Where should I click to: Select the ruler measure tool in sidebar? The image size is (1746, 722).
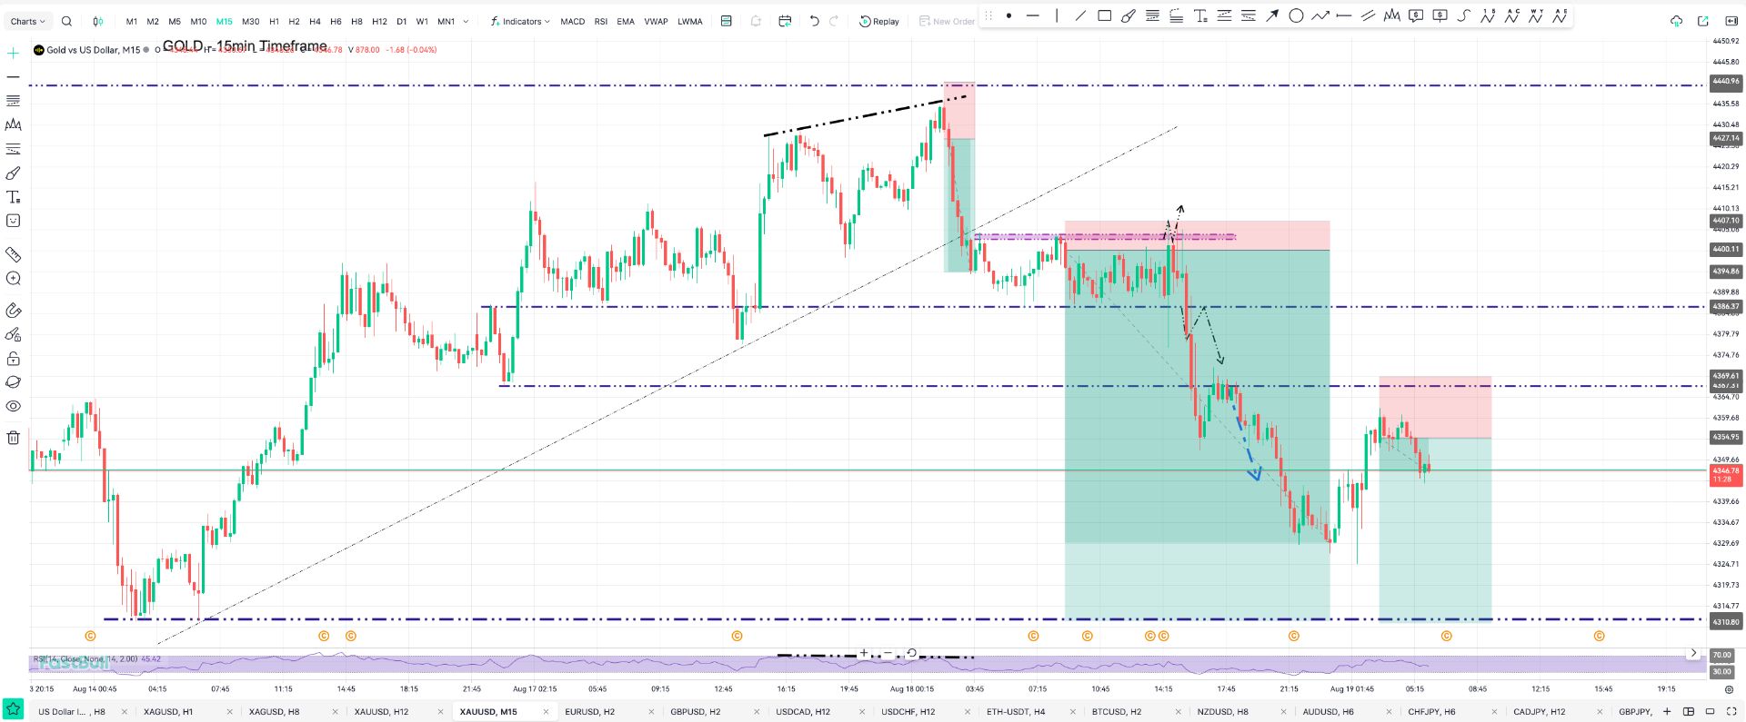click(13, 254)
